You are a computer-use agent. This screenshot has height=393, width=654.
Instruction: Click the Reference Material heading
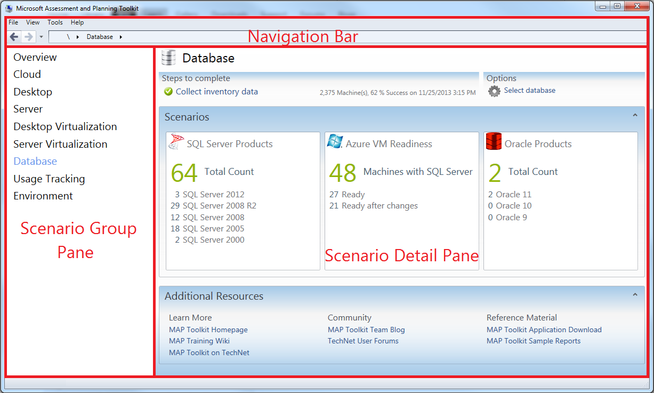click(x=522, y=318)
